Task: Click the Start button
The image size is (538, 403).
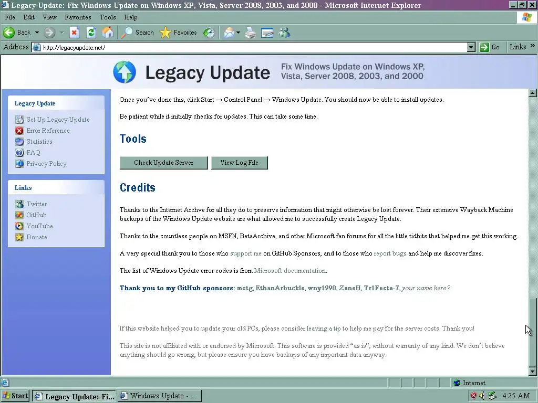Action: tap(15, 396)
